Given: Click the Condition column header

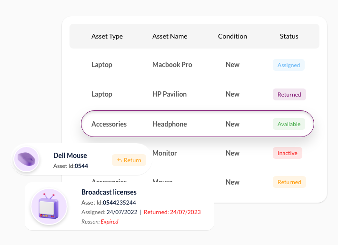Looking at the screenshot, I should click(232, 36).
